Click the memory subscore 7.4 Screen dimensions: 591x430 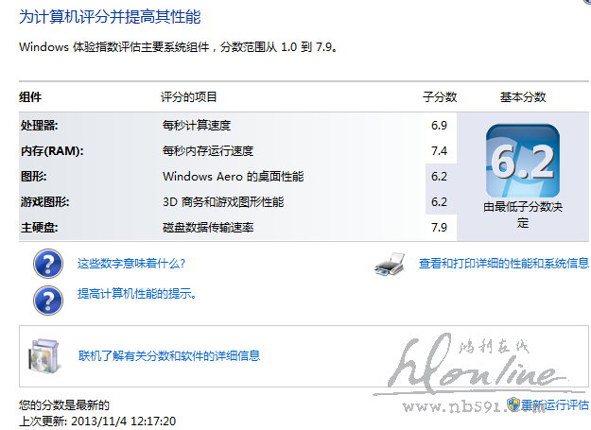pyautogui.click(x=439, y=150)
